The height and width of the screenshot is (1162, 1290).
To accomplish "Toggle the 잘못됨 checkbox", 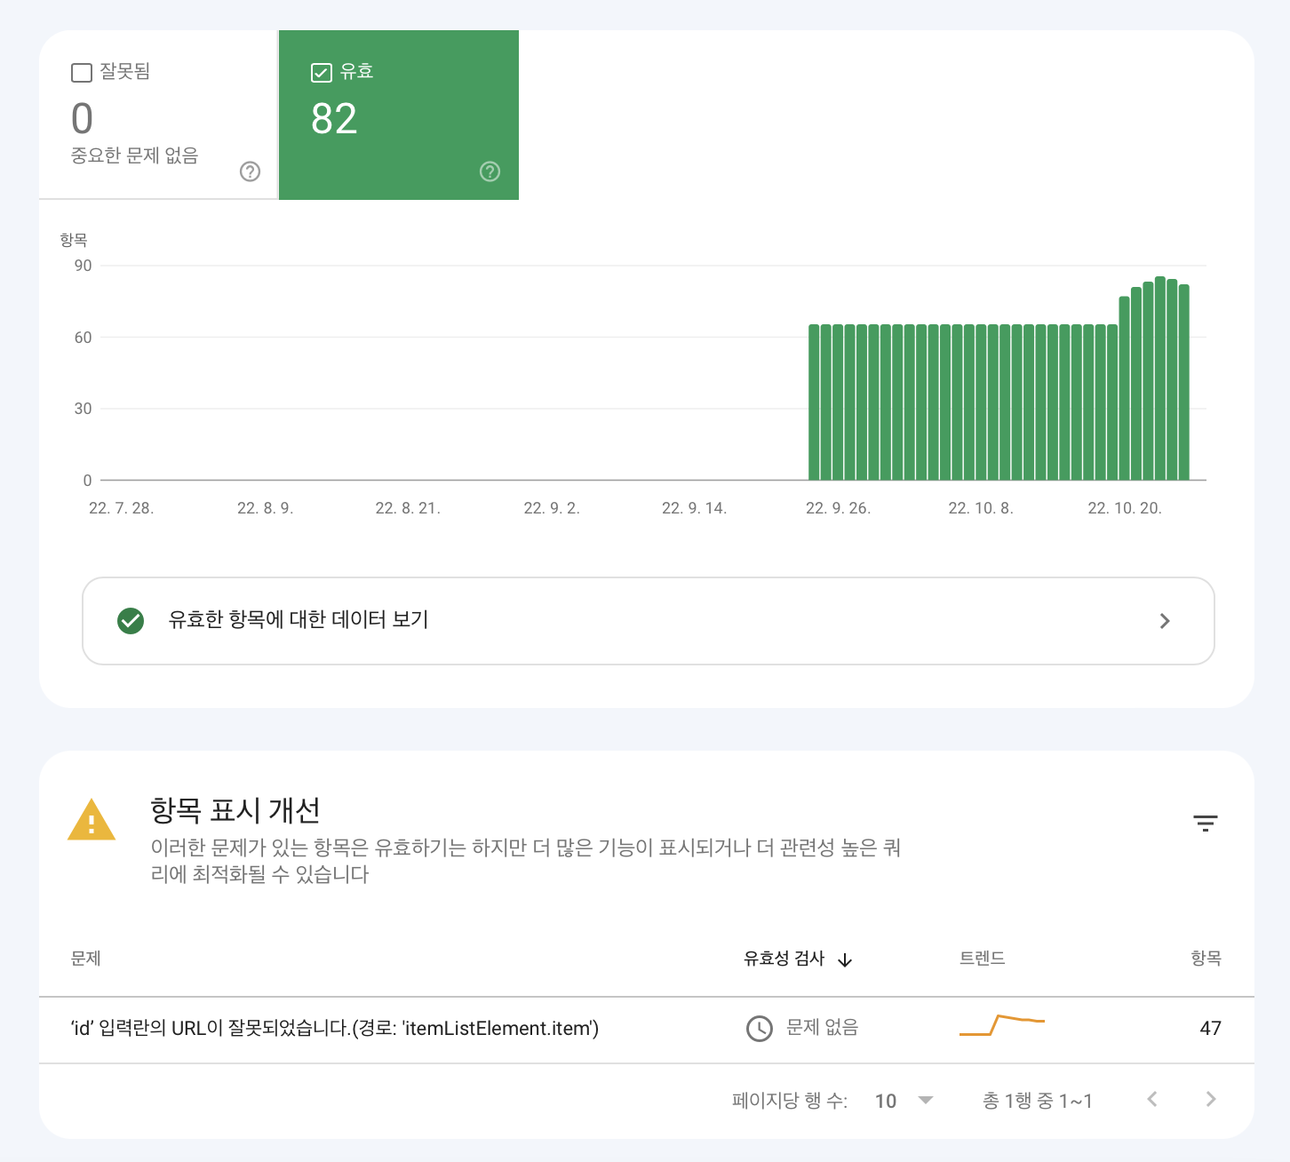I will [81, 72].
